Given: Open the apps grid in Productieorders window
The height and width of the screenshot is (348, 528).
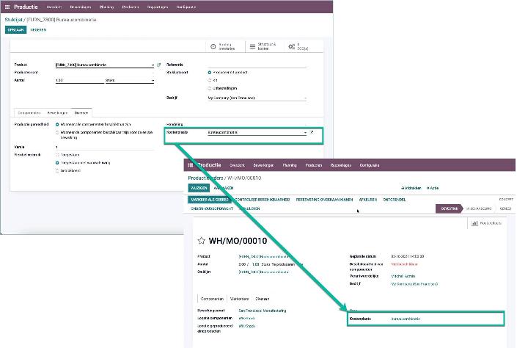Looking at the screenshot, I should [190, 165].
